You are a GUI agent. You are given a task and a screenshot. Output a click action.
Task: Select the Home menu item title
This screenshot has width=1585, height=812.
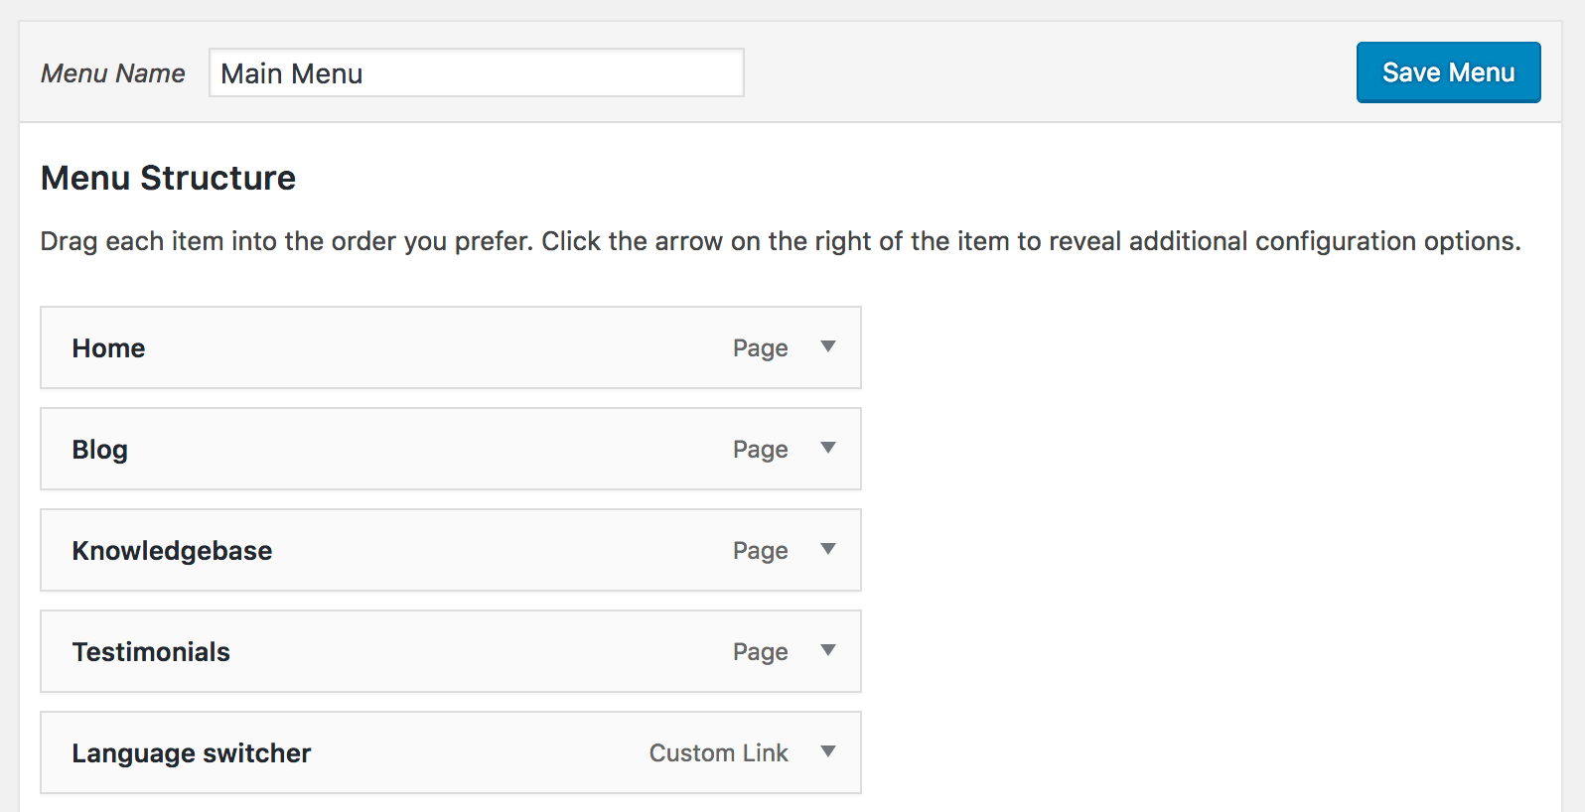pyautogui.click(x=108, y=348)
